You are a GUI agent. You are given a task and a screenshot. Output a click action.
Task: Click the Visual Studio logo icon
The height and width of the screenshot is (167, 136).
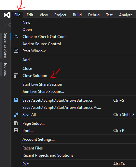(7, 15)
